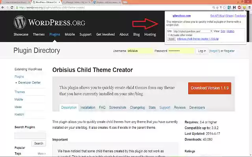Viewport: 252px width, 157px height.
Task: Open the Plugins navigation item
Action: point(55,35)
